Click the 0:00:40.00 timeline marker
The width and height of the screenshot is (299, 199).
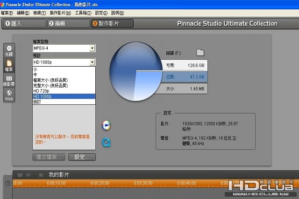point(186,183)
